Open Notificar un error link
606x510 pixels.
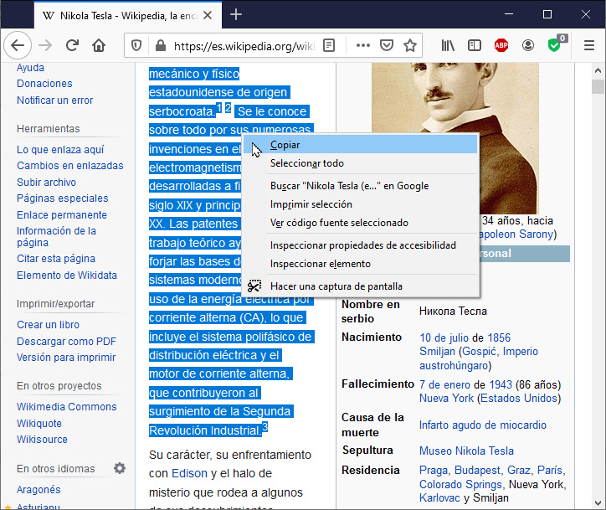[x=55, y=100]
